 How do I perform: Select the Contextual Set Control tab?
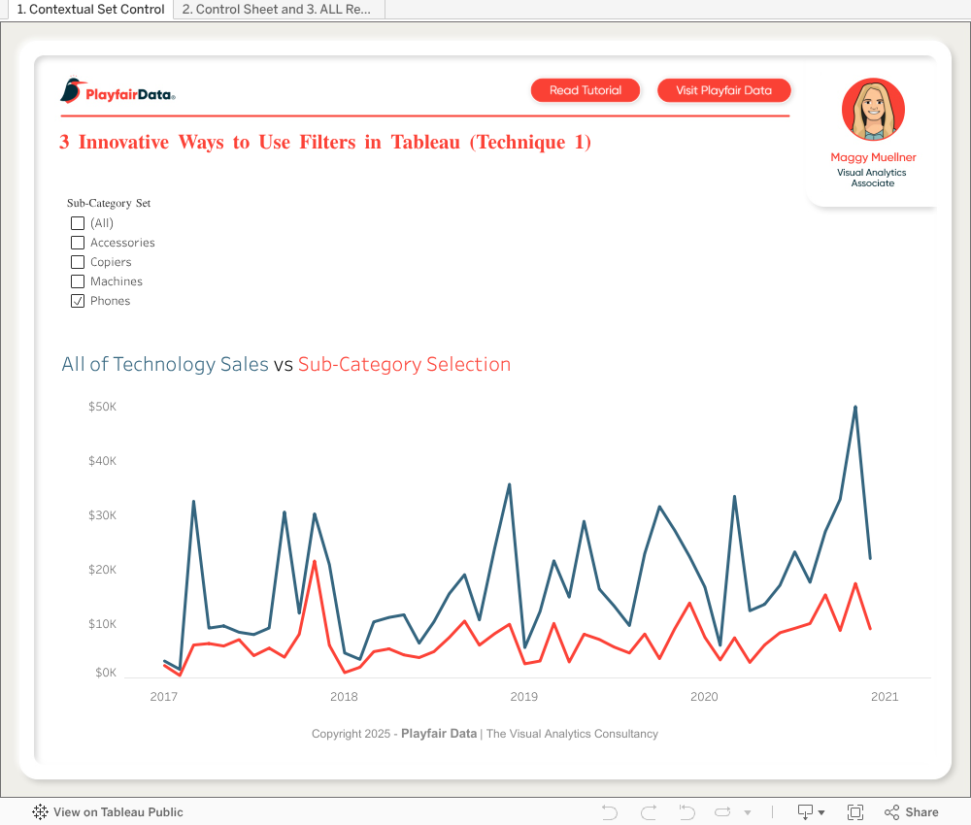89,10
